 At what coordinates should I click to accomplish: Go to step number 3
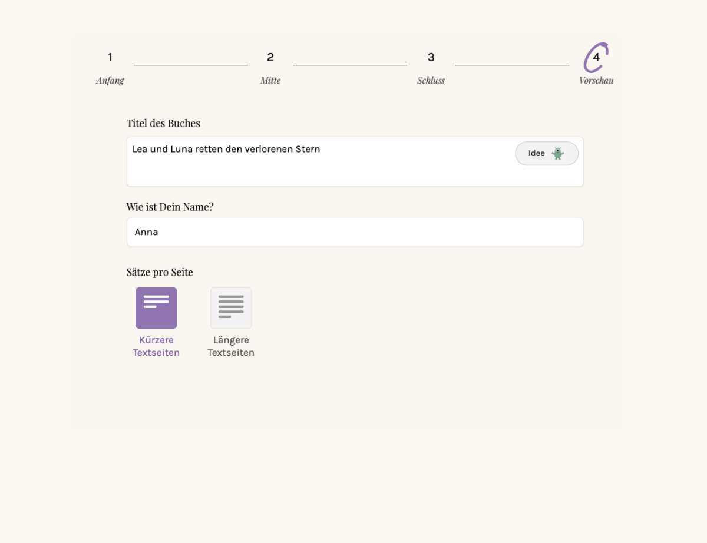point(431,58)
